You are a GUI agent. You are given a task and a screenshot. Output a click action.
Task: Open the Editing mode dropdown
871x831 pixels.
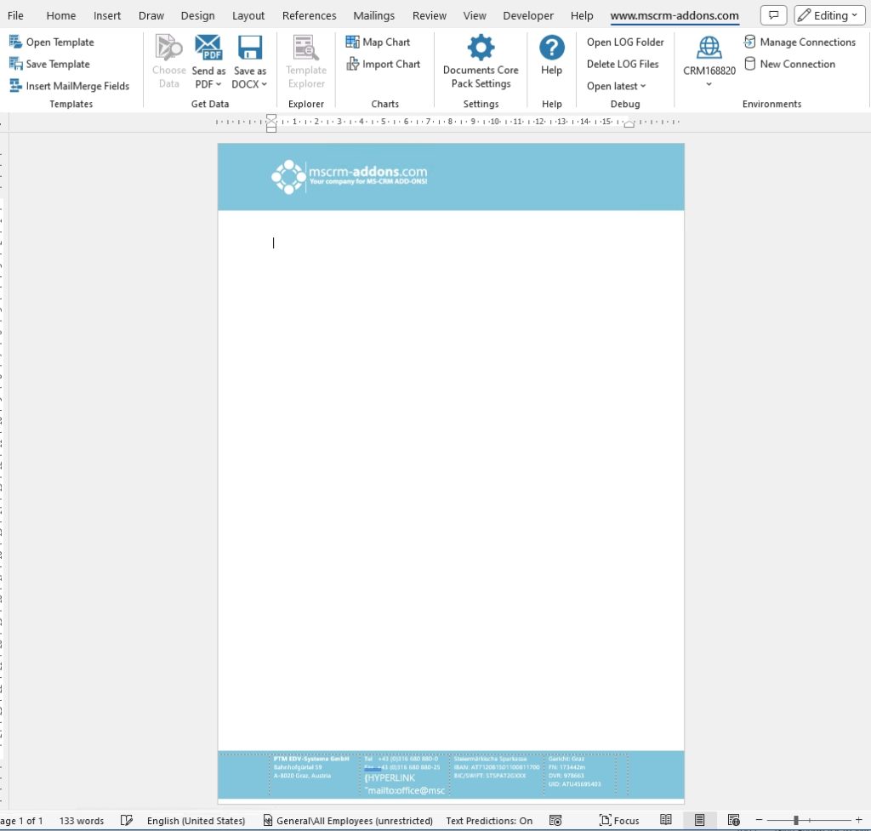(829, 15)
